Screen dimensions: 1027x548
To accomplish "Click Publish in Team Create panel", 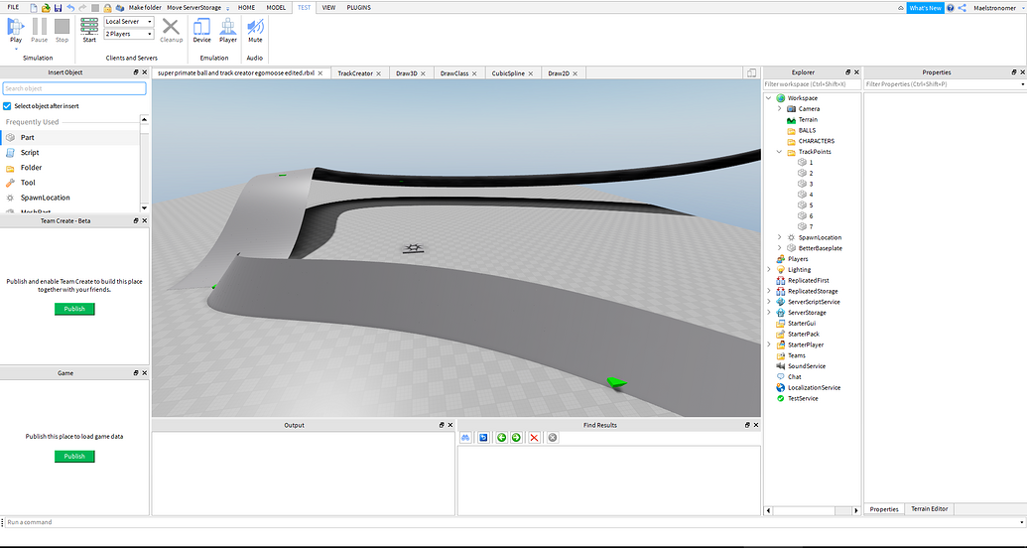I will coord(74,309).
